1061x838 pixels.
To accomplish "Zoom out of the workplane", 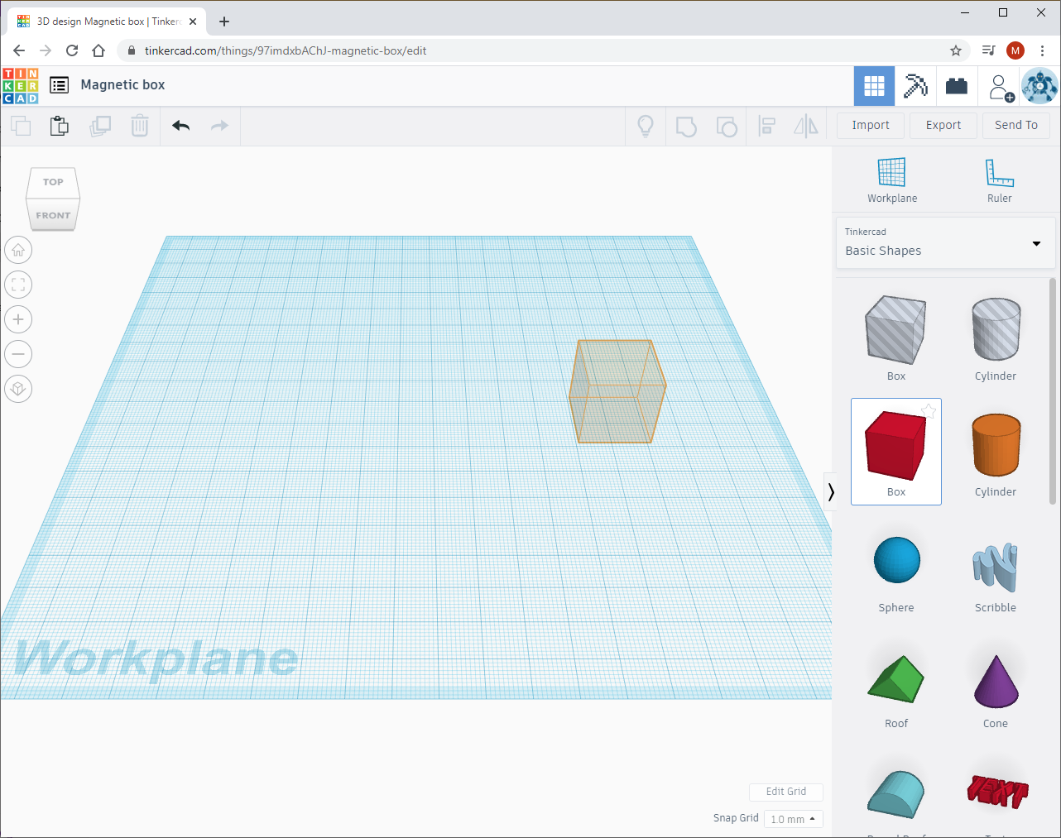I will 18,354.
